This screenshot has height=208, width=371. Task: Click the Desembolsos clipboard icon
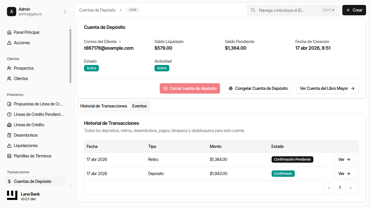click(9, 135)
